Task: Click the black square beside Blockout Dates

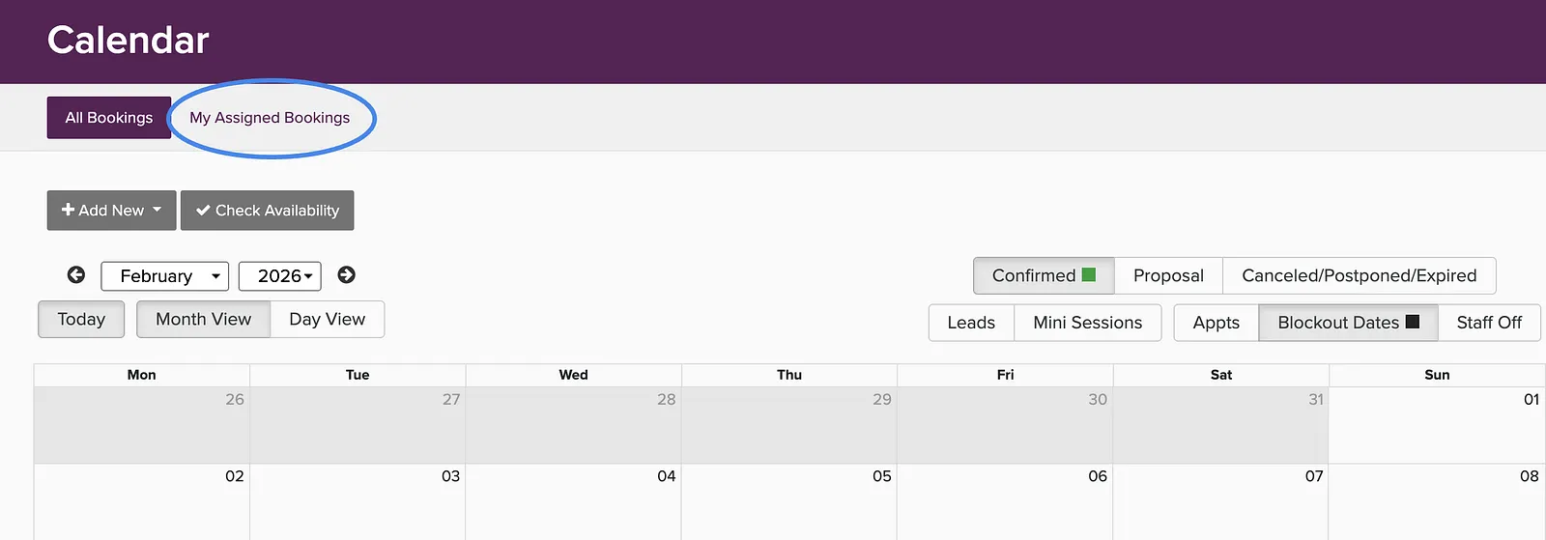Action: coord(1412,322)
